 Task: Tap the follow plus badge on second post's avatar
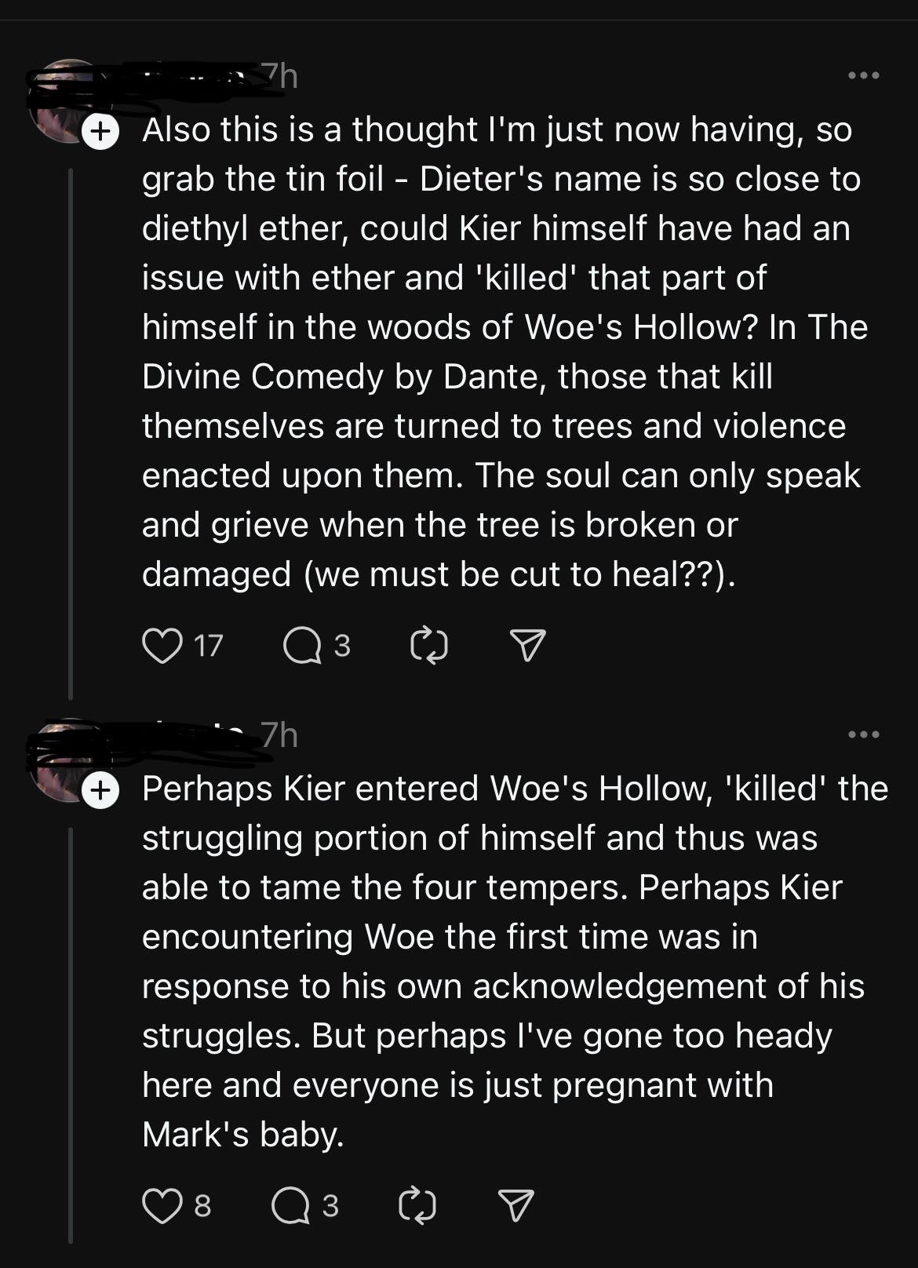pyautogui.click(x=100, y=790)
